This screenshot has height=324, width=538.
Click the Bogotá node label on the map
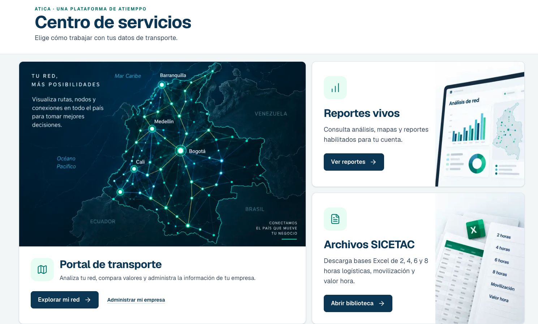coord(197,151)
